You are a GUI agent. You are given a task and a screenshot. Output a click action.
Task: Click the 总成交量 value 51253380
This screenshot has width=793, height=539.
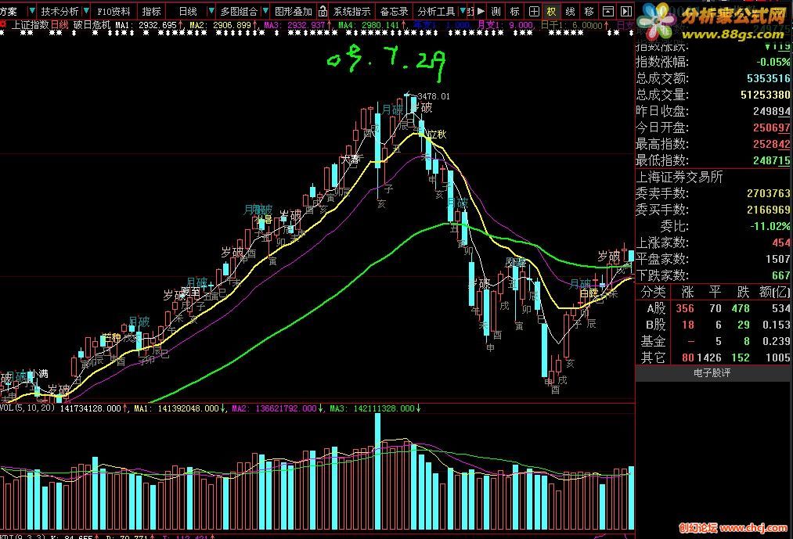coord(765,95)
